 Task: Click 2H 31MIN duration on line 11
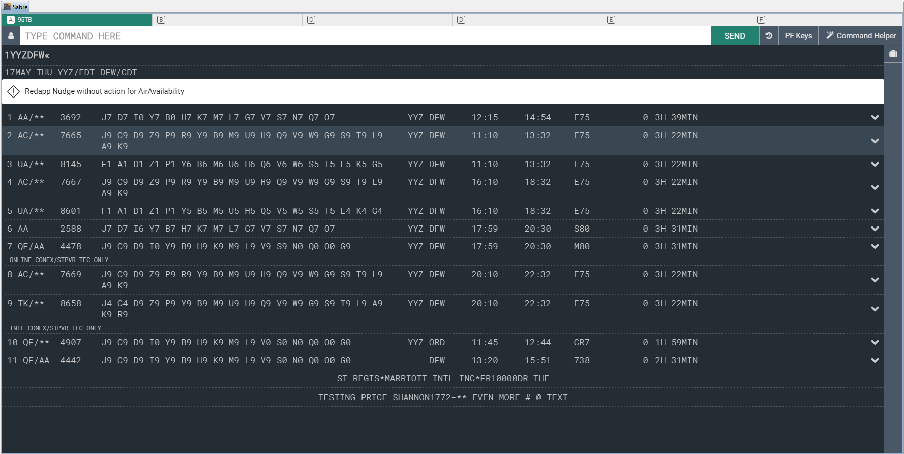click(x=676, y=360)
